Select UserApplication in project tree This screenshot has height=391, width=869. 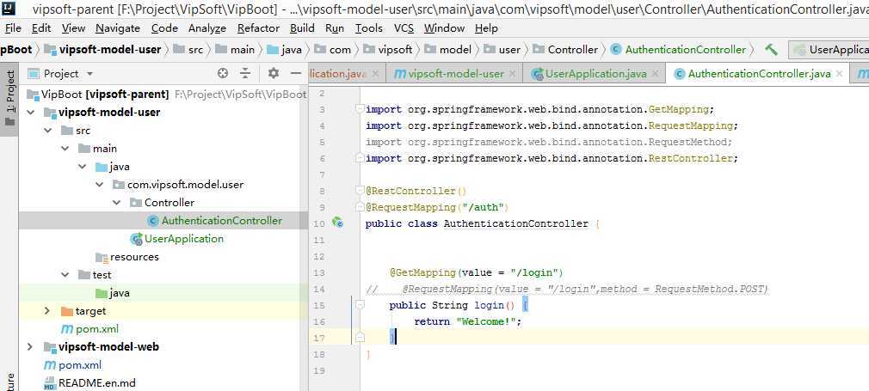[176, 239]
